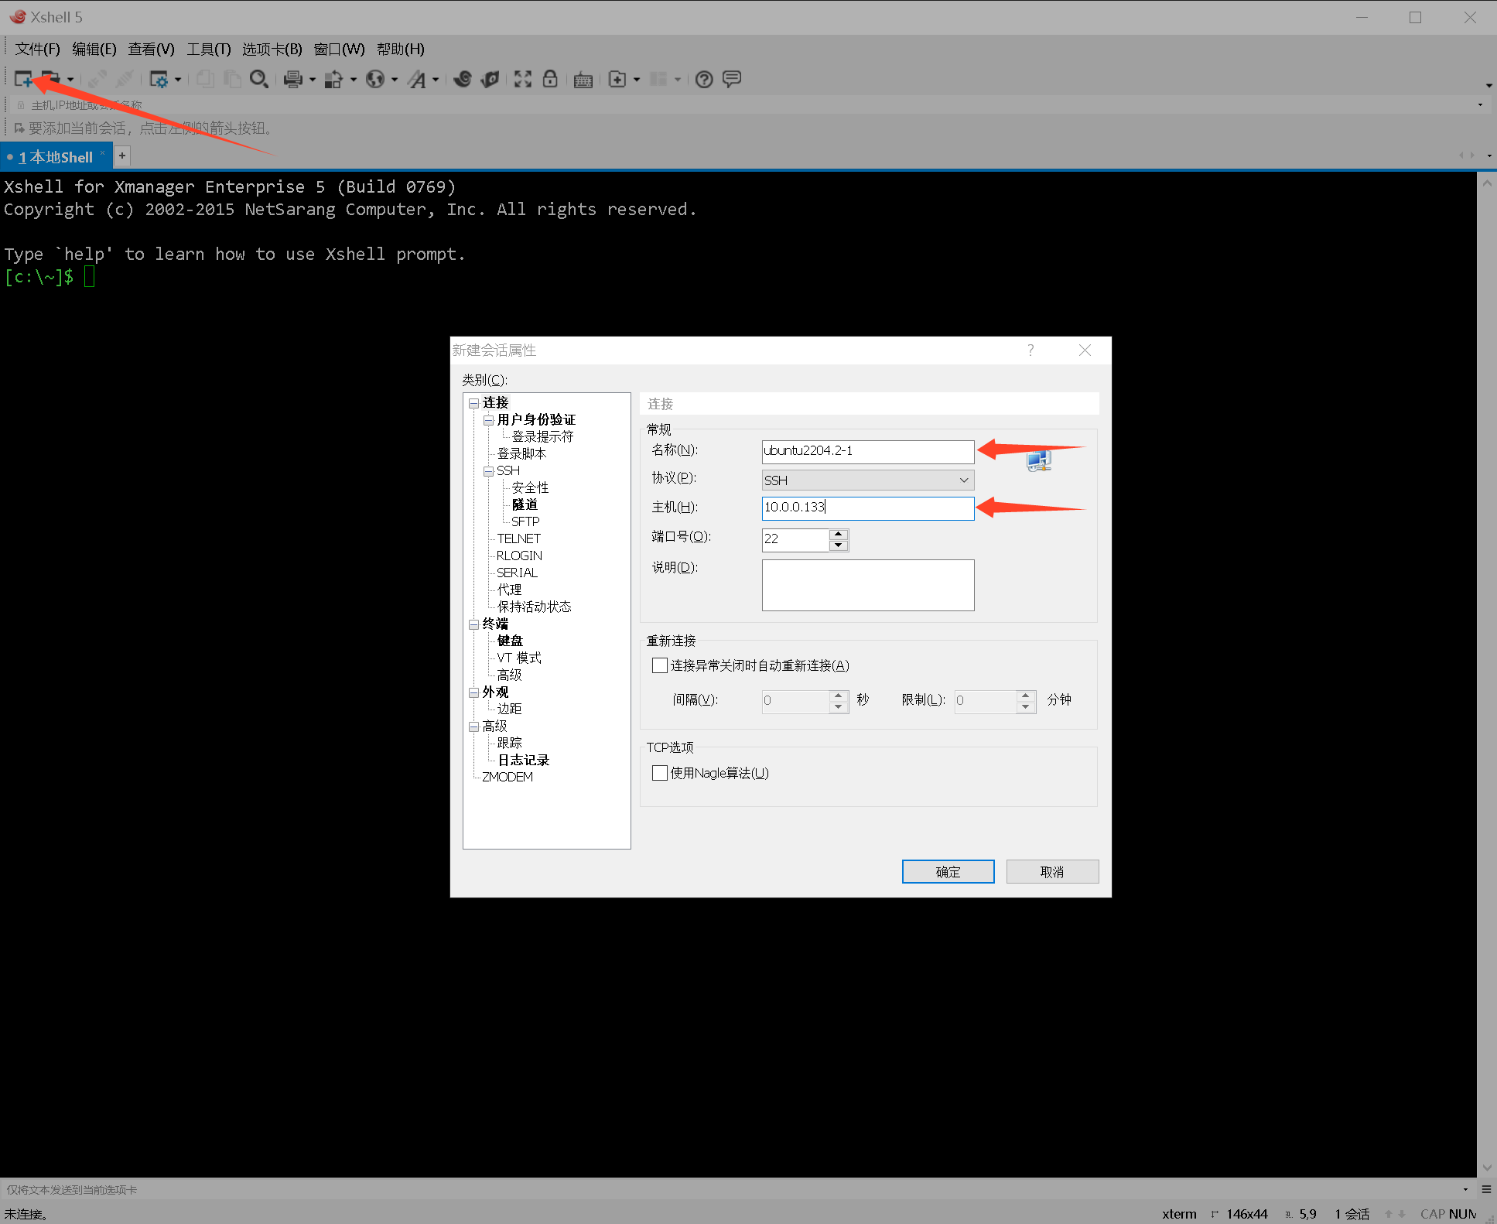Click the virtual keyboard toolbar icon
The width and height of the screenshot is (1497, 1224).
(x=583, y=79)
